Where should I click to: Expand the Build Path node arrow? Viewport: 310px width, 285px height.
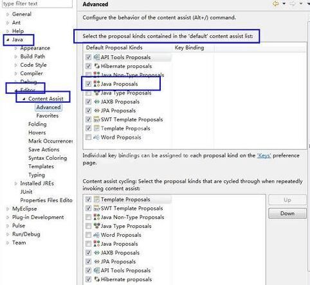(x=16, y=56)
